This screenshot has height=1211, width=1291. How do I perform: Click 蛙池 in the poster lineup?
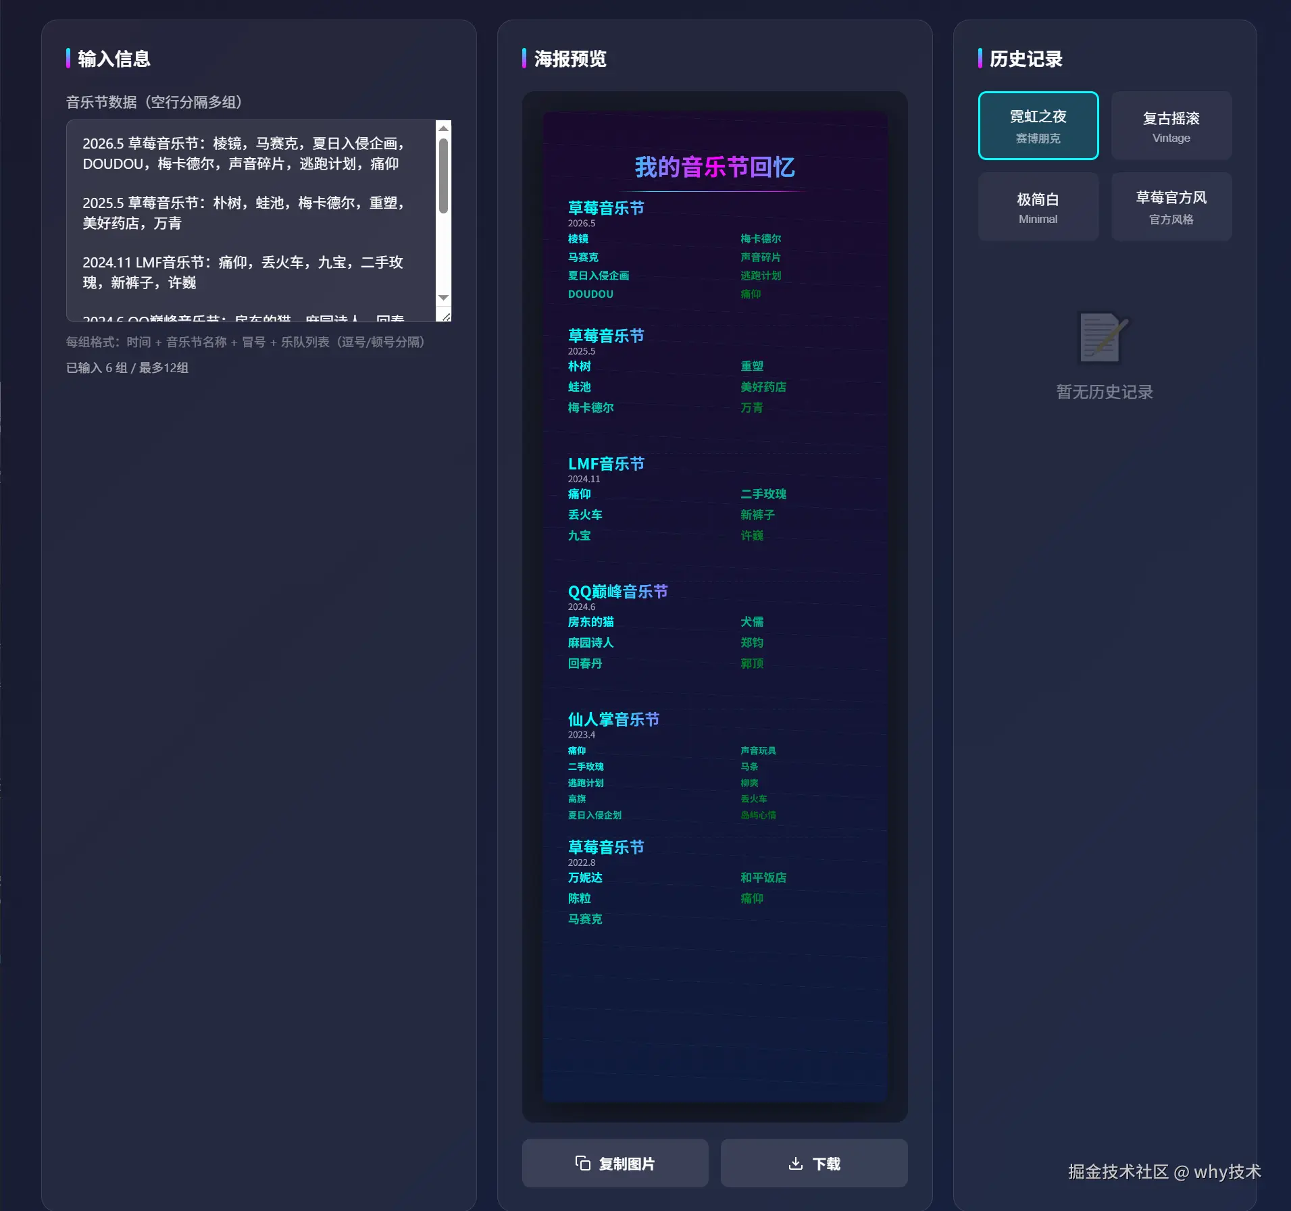click(580, 387)
